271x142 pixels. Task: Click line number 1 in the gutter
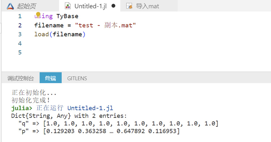tap(20, 16)
